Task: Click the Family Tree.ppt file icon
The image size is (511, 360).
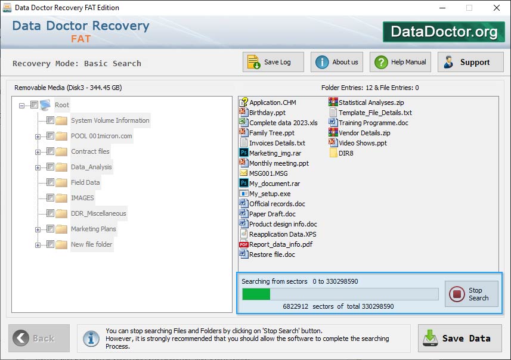Action: [243, 132]
